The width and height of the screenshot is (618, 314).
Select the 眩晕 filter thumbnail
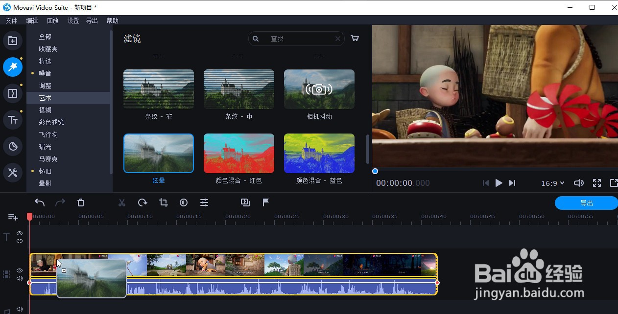tap(159, 153)
